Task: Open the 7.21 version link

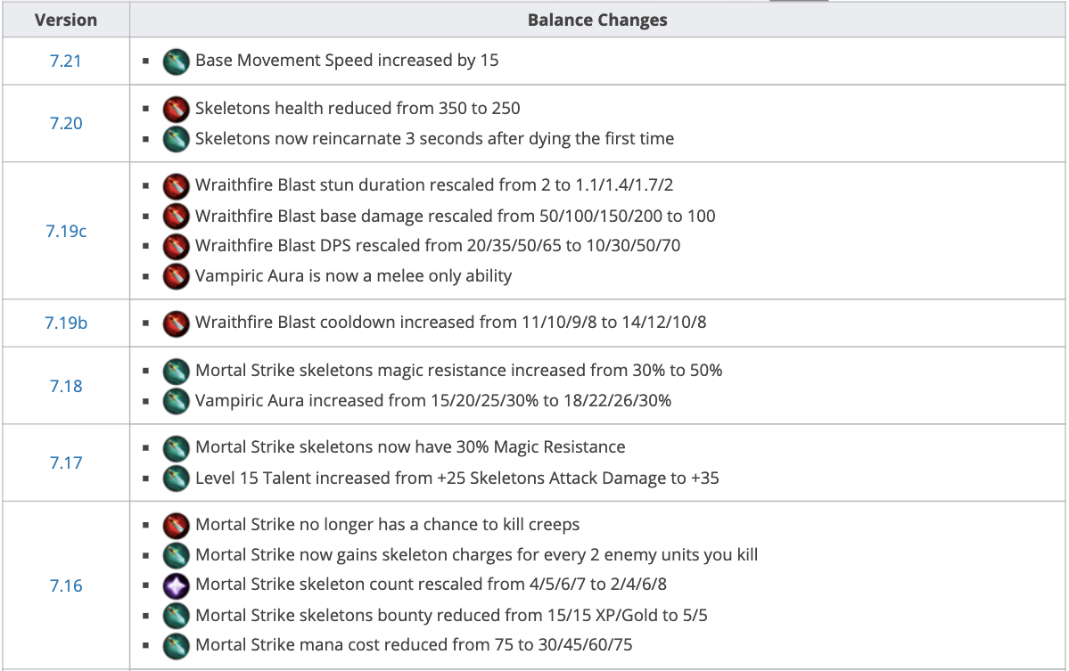Action: click(65, 61)
